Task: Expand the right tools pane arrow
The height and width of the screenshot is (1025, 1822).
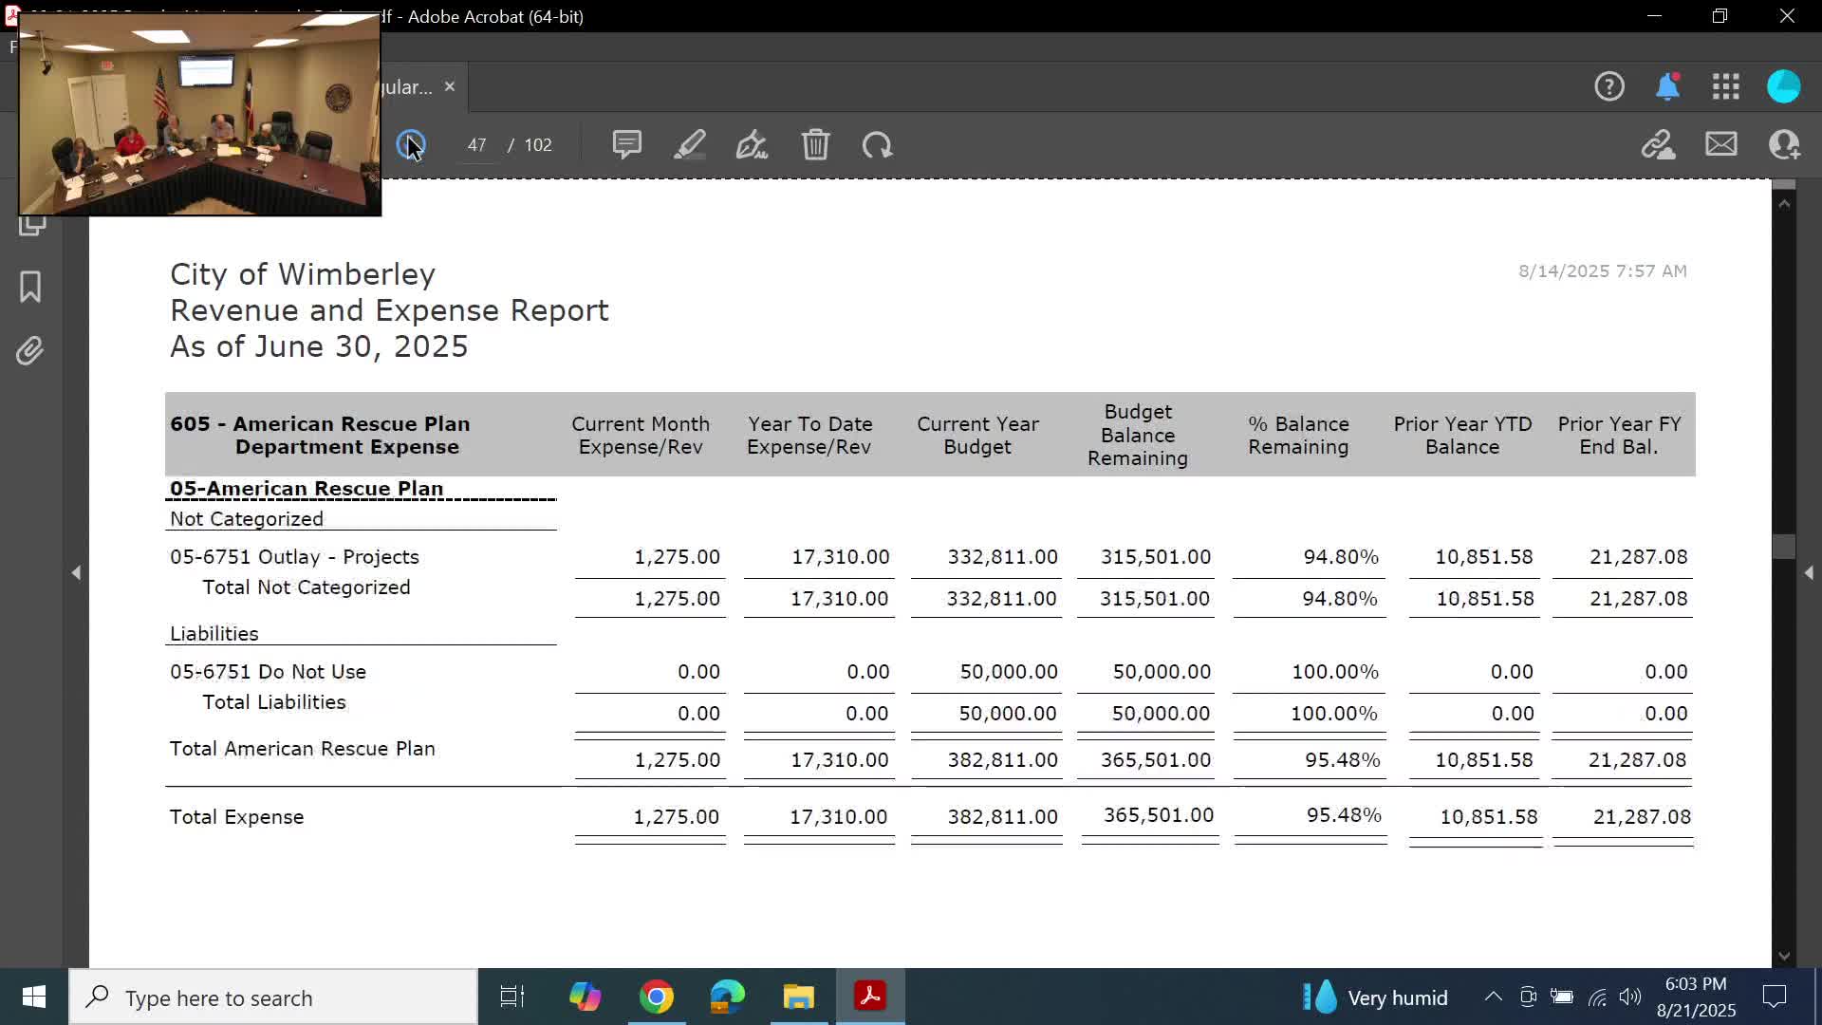Action: click(1809, 572)
